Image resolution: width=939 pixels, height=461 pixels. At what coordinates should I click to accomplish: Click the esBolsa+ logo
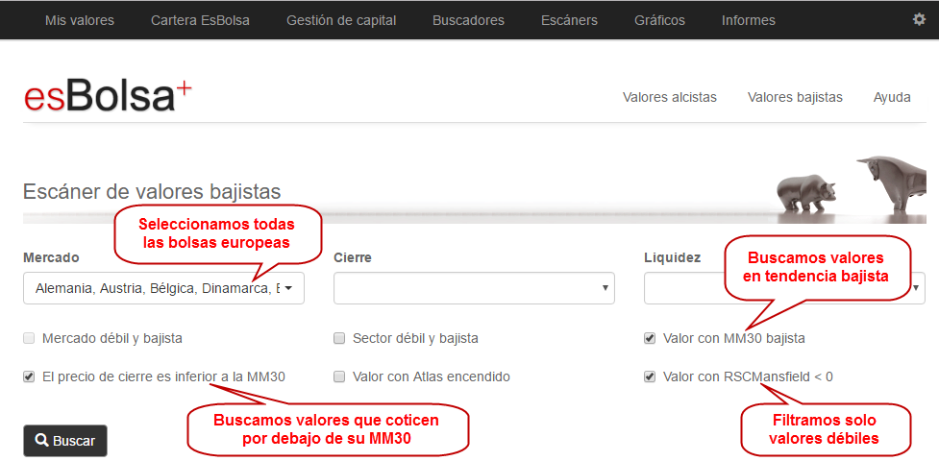[x=108, y=96]
